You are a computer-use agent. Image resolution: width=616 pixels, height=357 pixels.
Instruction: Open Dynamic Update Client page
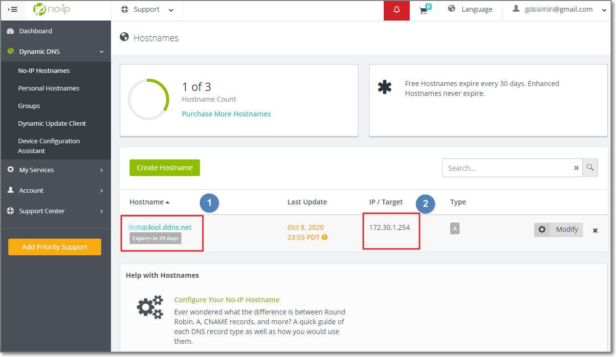pyautogui.click(x=52, y=123)
